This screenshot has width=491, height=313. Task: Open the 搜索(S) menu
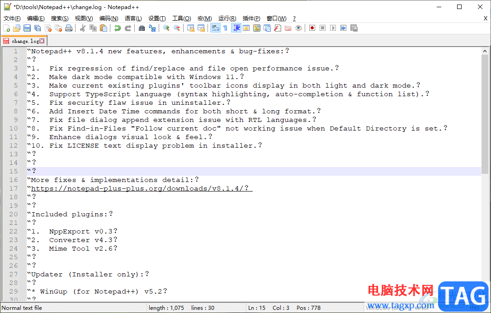60,19
